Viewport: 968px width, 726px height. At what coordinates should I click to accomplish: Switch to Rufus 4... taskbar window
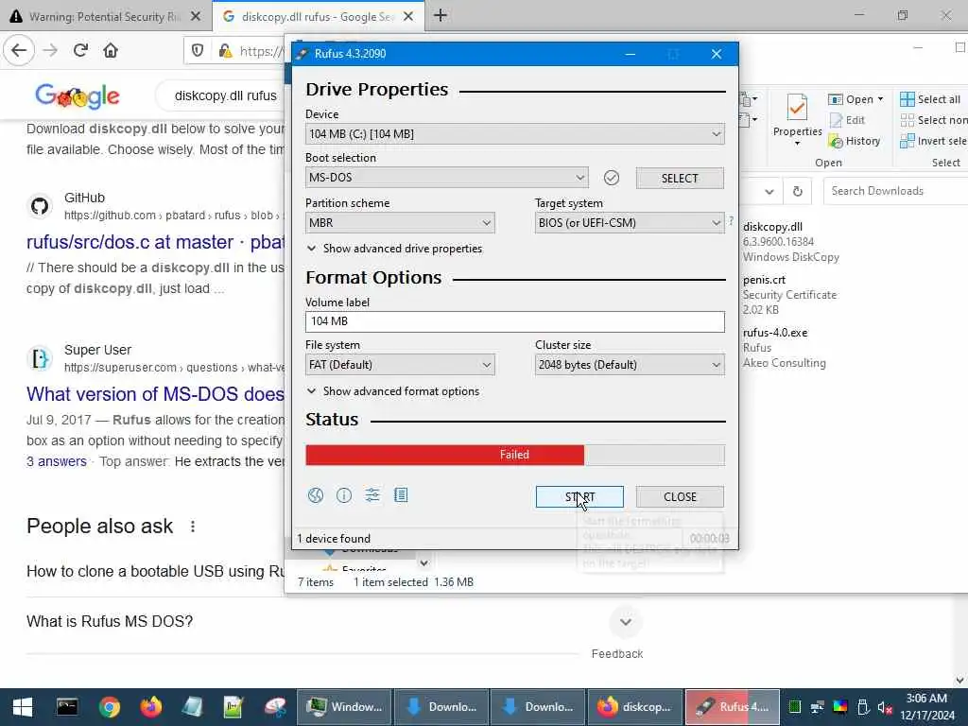(x=733, y=707)
